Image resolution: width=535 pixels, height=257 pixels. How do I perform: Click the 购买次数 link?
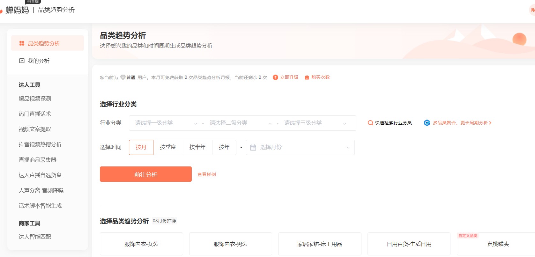321,77
